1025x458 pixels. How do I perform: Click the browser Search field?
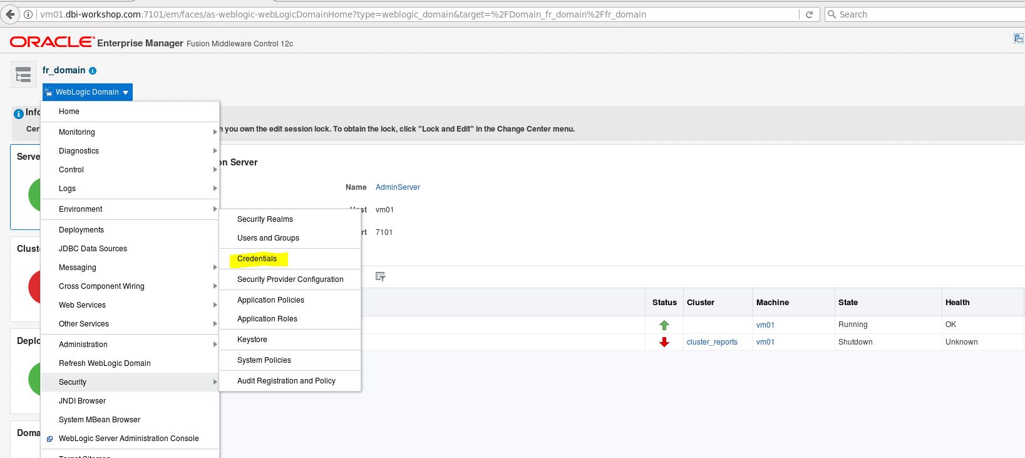tap(924, 14)
